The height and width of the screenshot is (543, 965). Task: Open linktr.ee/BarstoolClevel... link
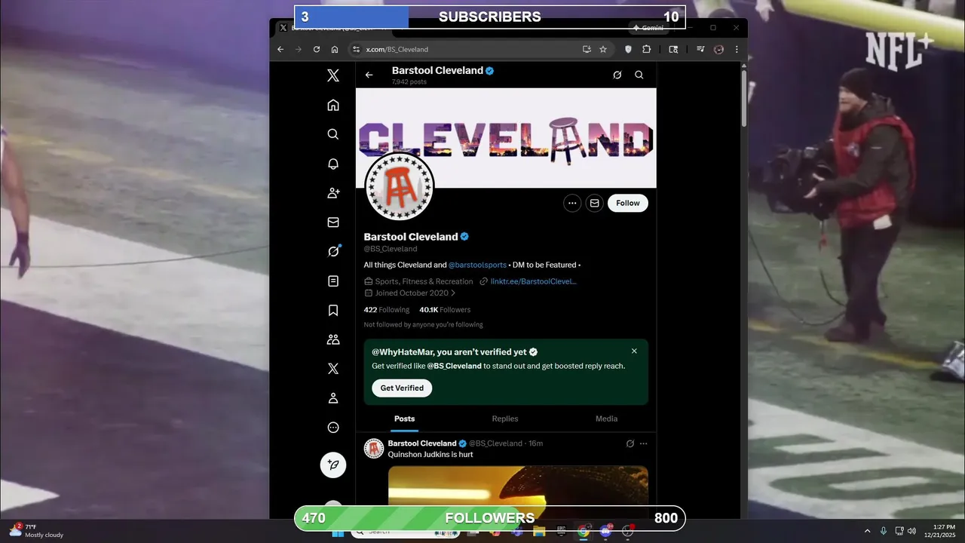coord(533,281)
